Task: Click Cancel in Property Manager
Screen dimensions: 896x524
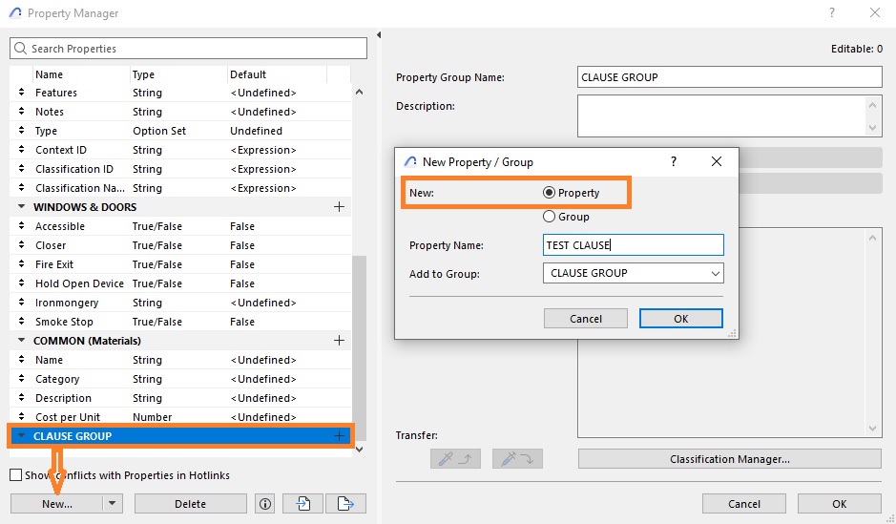Action: click(x=744, y=503)
